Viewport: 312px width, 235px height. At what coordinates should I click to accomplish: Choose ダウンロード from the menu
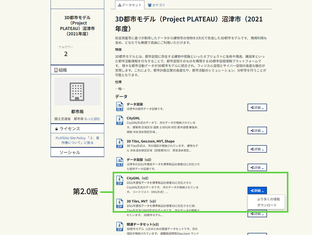267,205
